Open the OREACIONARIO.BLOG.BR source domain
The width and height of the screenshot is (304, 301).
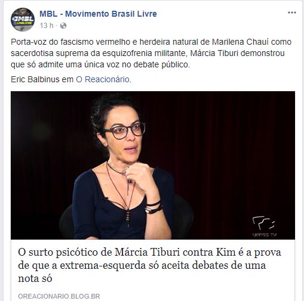[59, 296]
